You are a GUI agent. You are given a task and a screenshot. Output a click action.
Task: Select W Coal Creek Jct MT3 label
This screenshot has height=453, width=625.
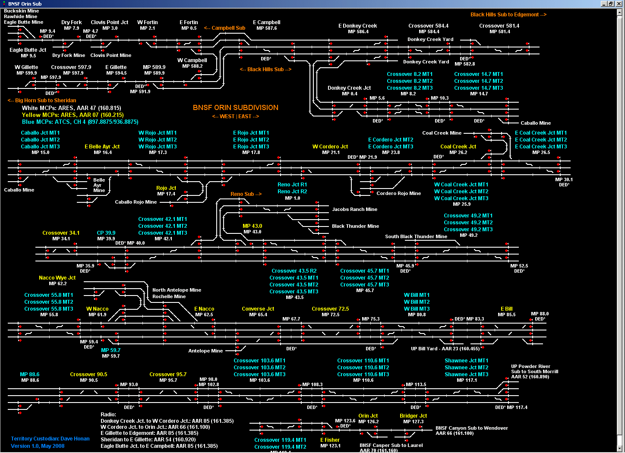[461, 198]
